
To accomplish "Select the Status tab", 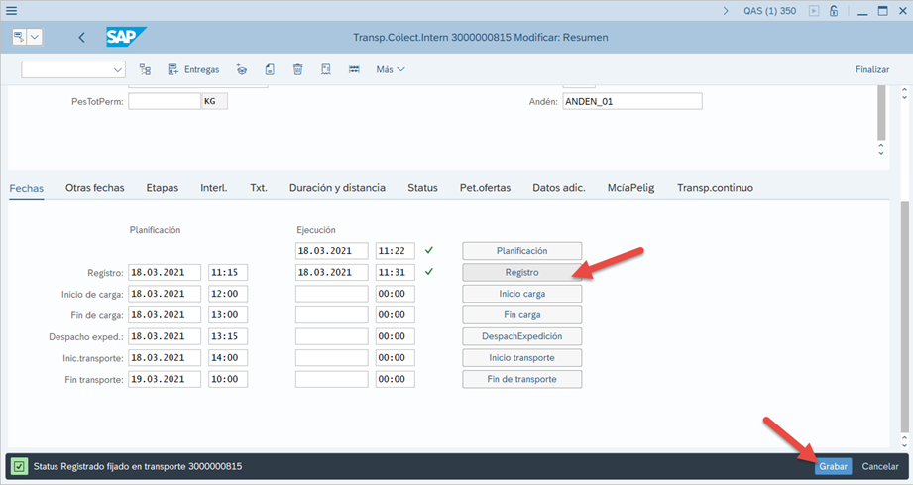I will click(422, 187).
